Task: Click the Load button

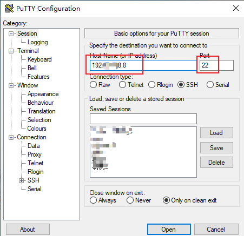Action: coord(216,133)
